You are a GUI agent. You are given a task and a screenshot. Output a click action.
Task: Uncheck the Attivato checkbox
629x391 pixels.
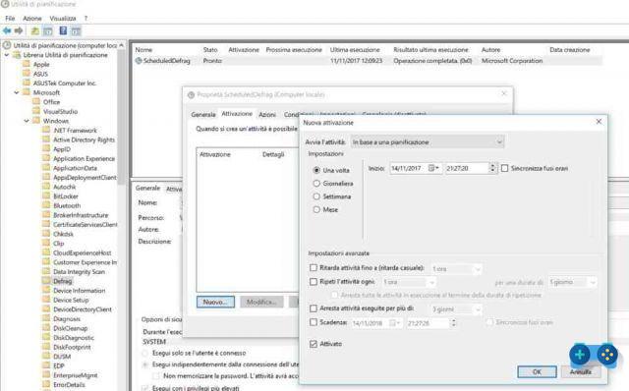click(314, 344)
